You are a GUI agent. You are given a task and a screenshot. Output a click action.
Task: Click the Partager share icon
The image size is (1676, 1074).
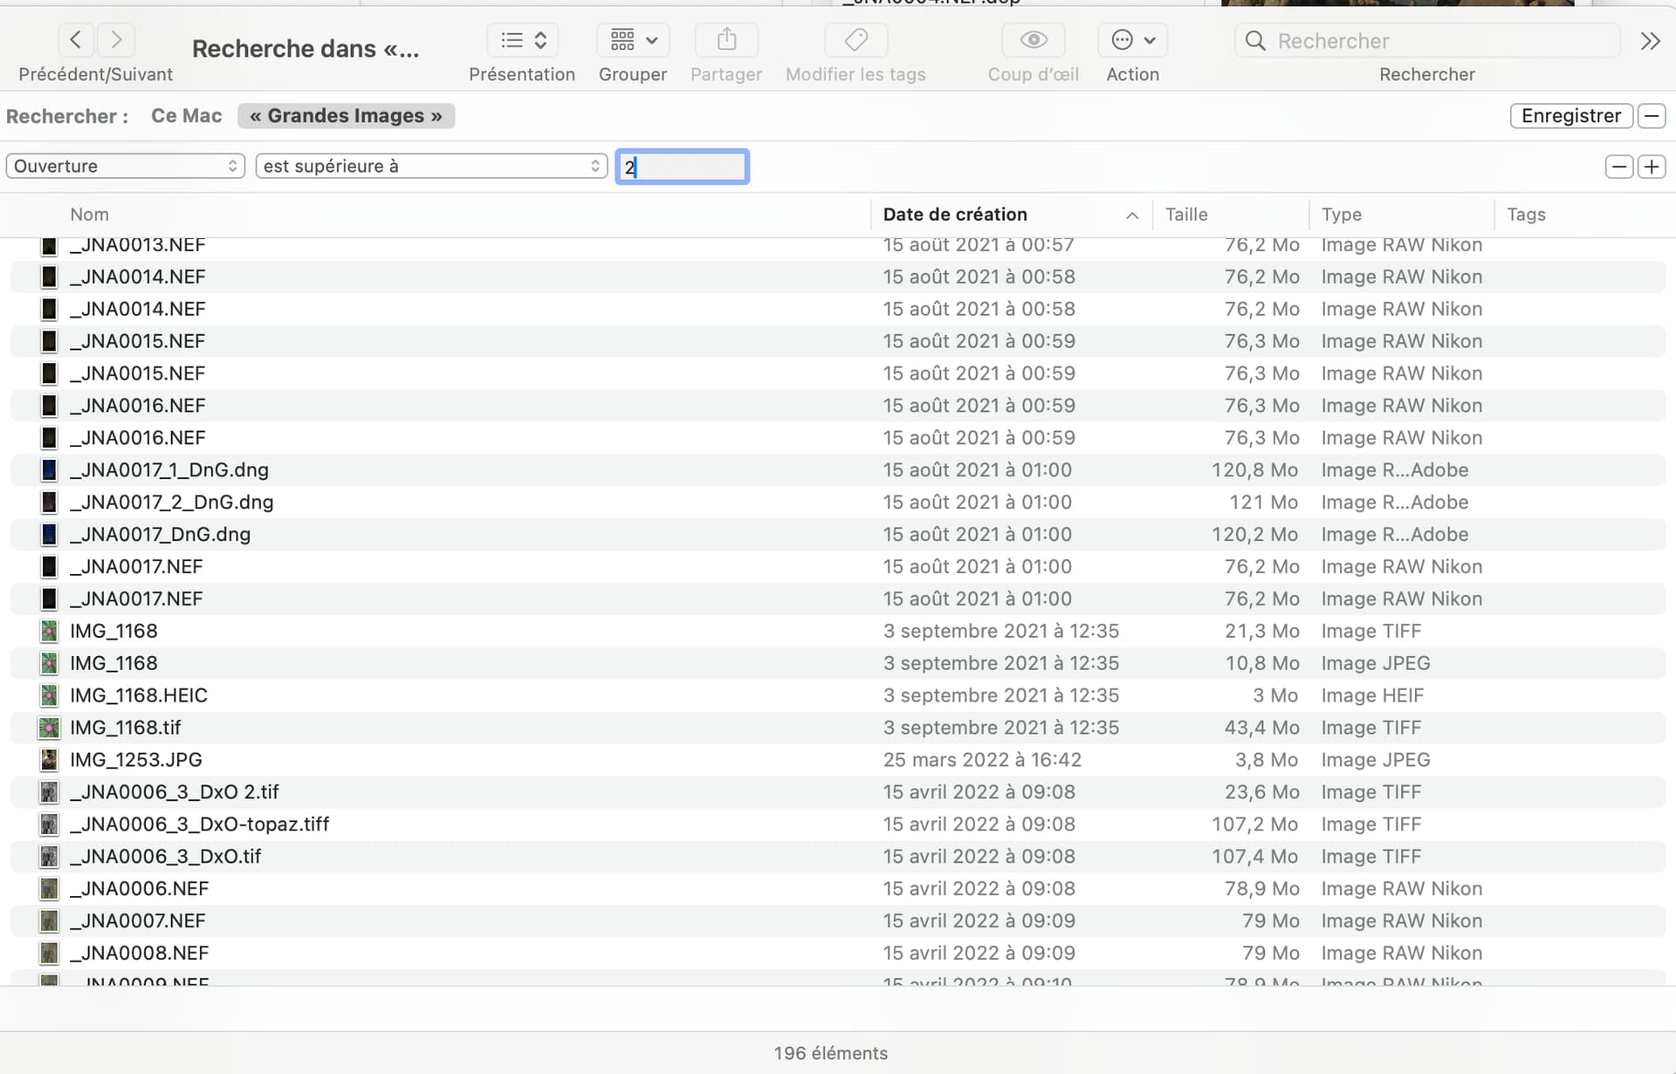726,40
